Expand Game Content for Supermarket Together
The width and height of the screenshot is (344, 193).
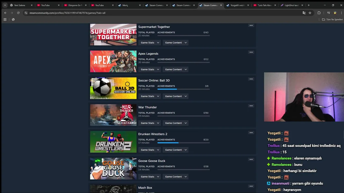click(x=176, y=43)
